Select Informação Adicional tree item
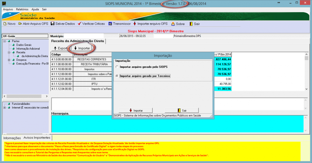Screen dimensions: 312x163 coord(28,49)
